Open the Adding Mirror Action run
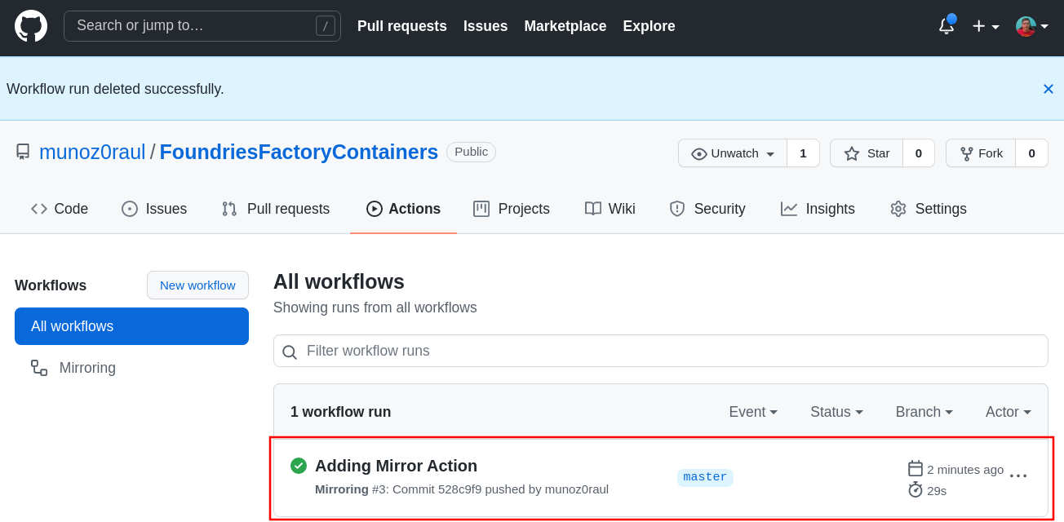 coord(396,466)
